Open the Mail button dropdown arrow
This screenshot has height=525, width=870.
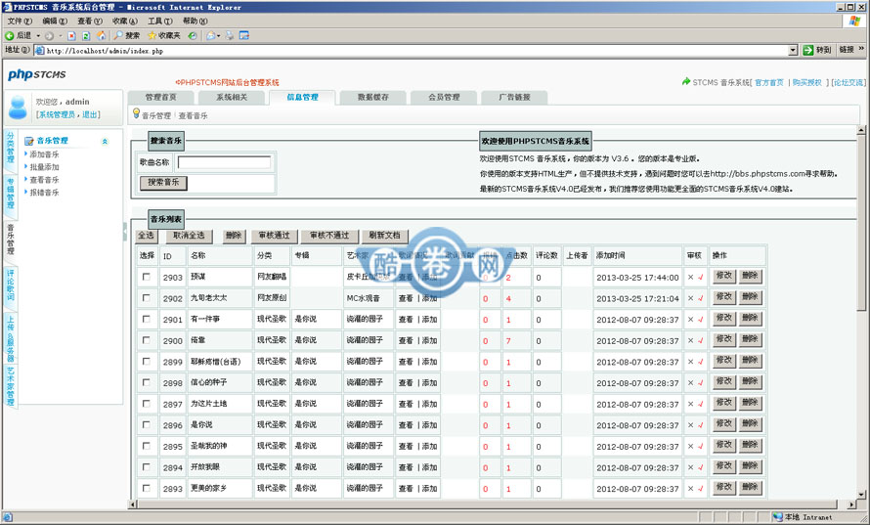coord(218,36)
